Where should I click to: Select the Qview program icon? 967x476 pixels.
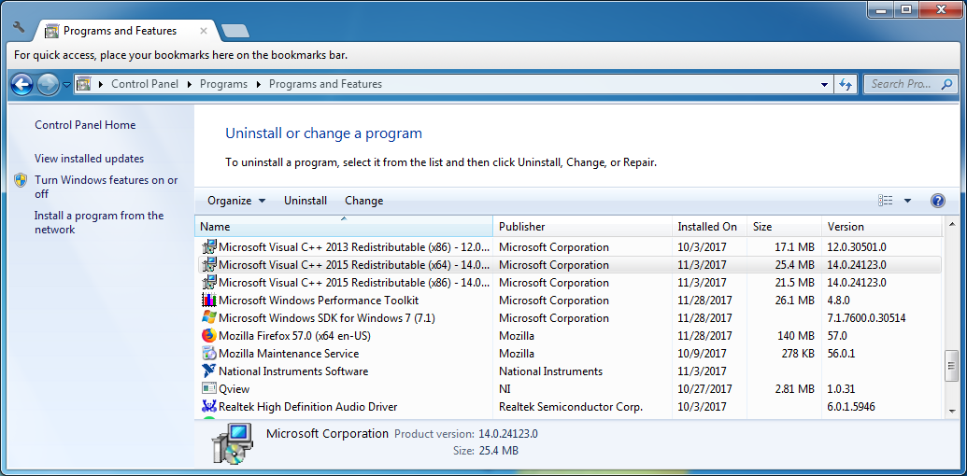tap(209, 389)
